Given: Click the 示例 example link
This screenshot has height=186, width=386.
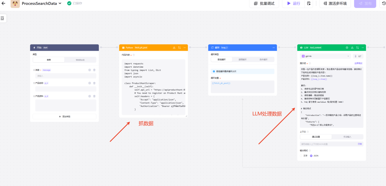Looking at the screenshot, I should pos(360,144).
